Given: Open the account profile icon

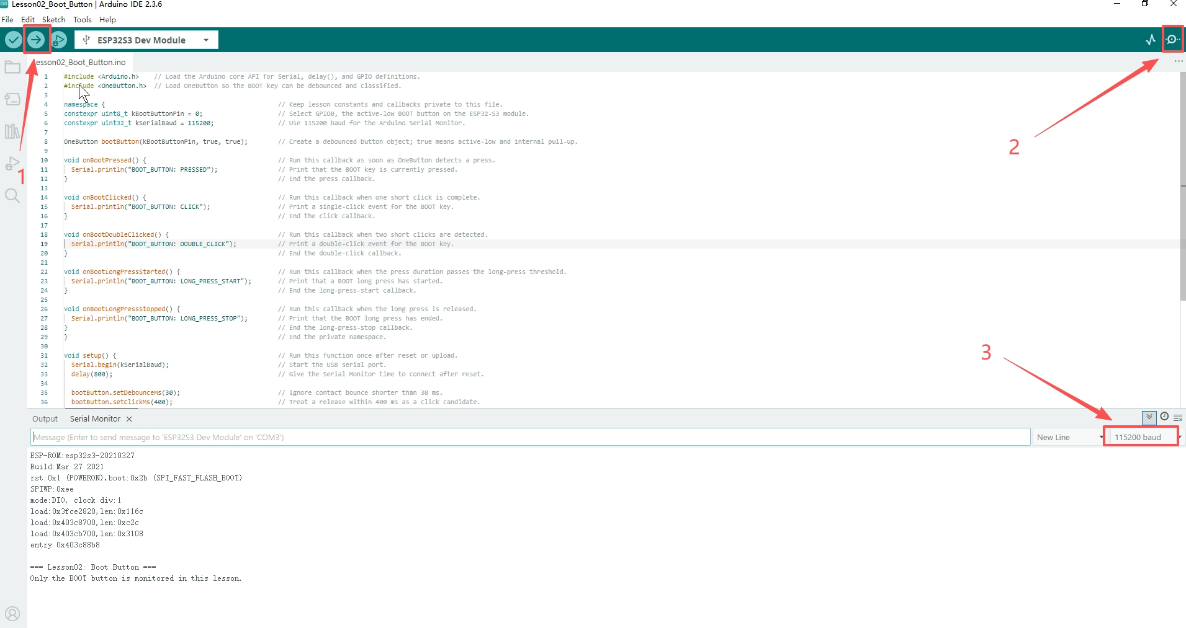Looking at the screenshot, I should [12, 614].
